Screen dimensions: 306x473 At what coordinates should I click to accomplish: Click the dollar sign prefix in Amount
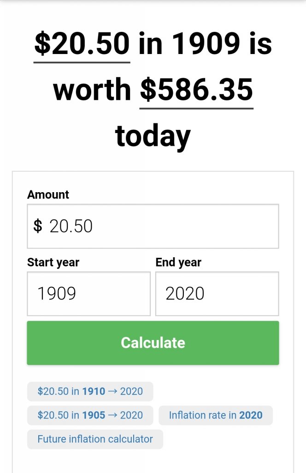click(38, 226)
